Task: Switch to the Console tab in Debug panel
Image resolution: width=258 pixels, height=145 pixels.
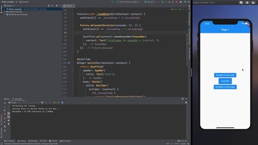Action: click(12, 103)
